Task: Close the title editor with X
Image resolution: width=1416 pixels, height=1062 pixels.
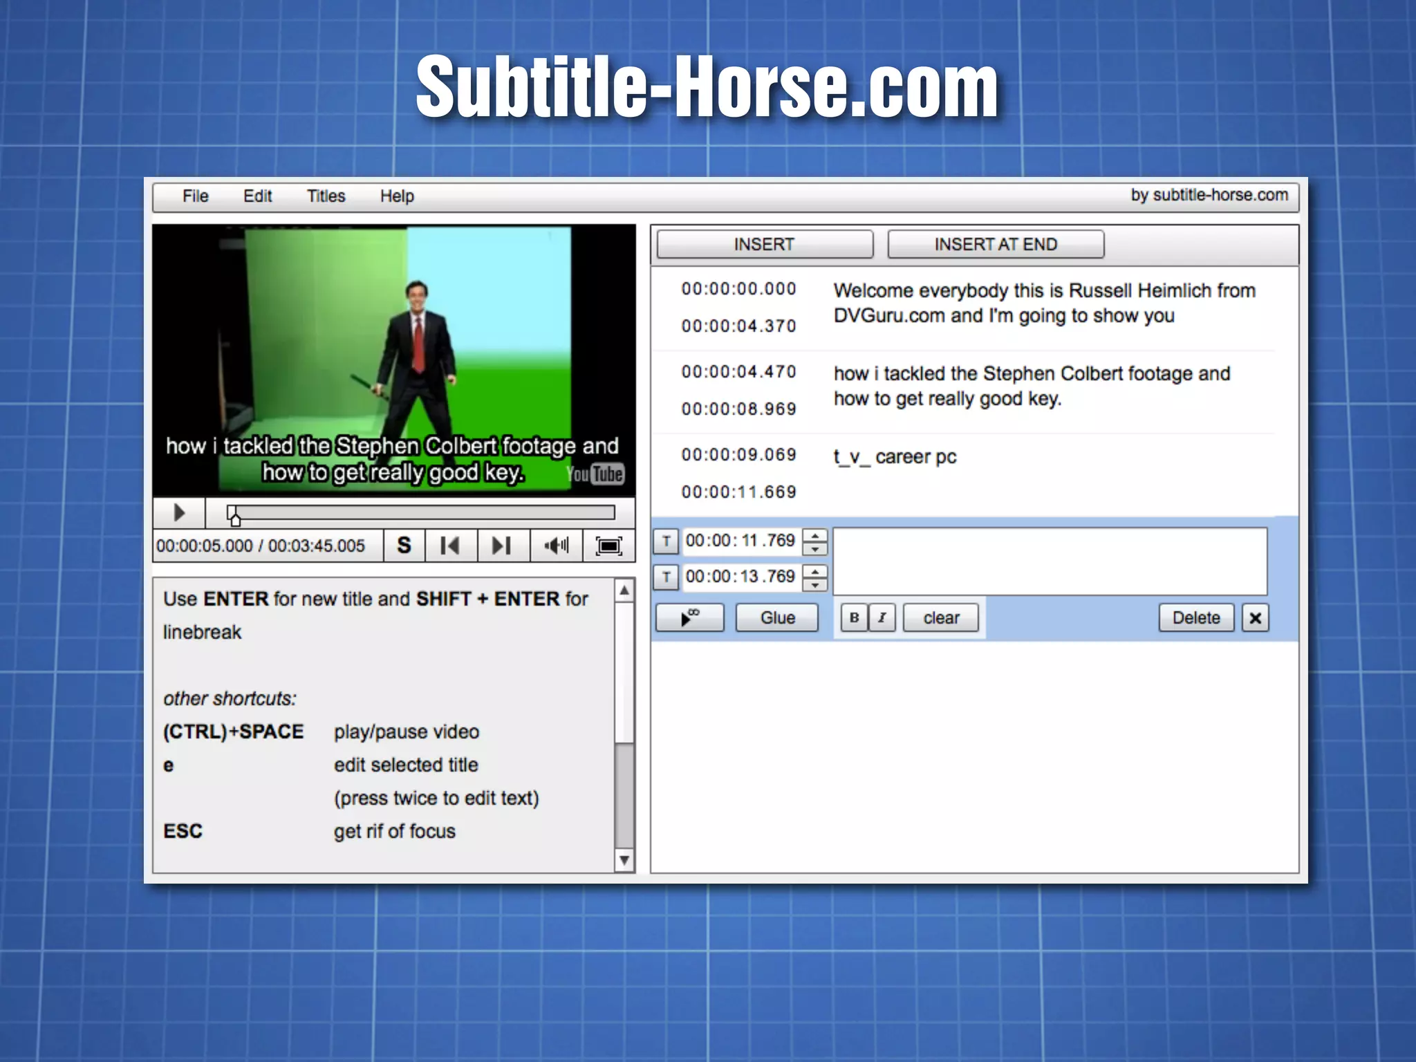Action: click(1256, 617)
